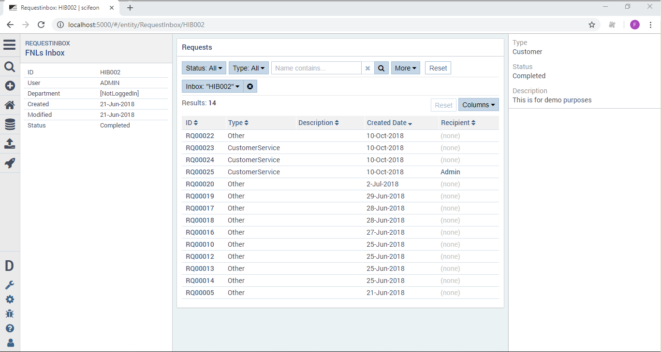This screenshot has height=352, width=661.
Task: Open request RQ00020
Action: pyautogui.click(x=200, y=184)
